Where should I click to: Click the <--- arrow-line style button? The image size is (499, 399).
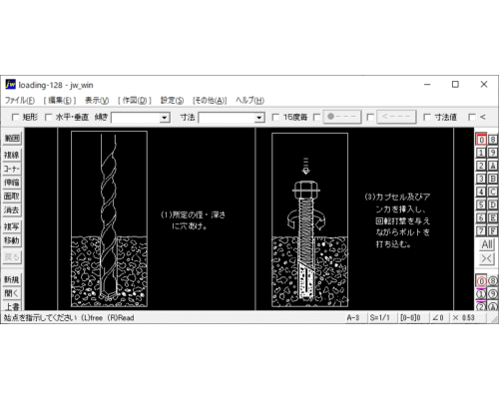pos(396,117)
